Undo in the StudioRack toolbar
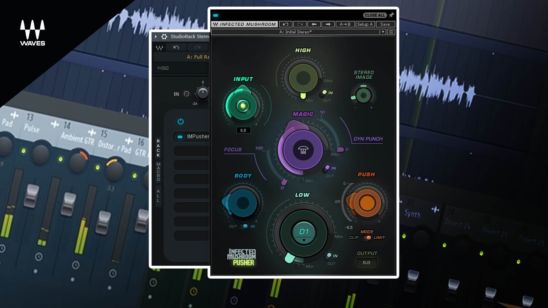The image size is (548, 308). pos(176,47)
